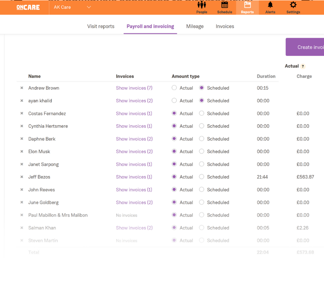
Task: Select Scheduled amount type for Salman Khan
Action: tap(202, 228)
